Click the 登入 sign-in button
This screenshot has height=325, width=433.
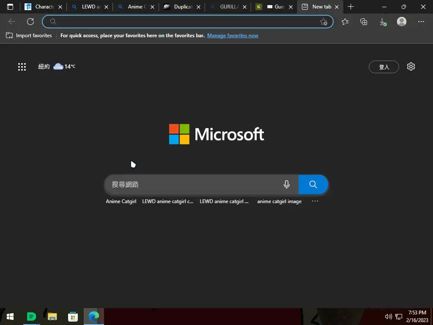[x=384, y=67]
